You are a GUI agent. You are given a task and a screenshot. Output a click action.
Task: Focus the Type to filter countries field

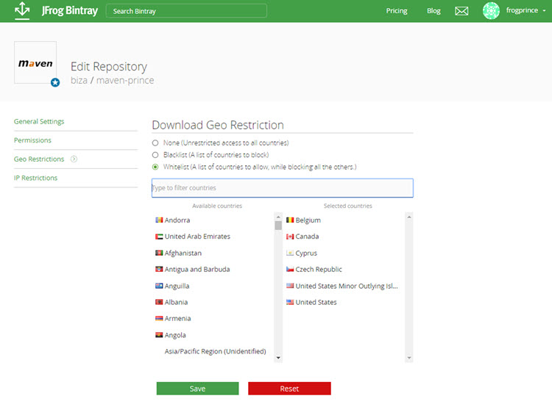tap(283, 188)
